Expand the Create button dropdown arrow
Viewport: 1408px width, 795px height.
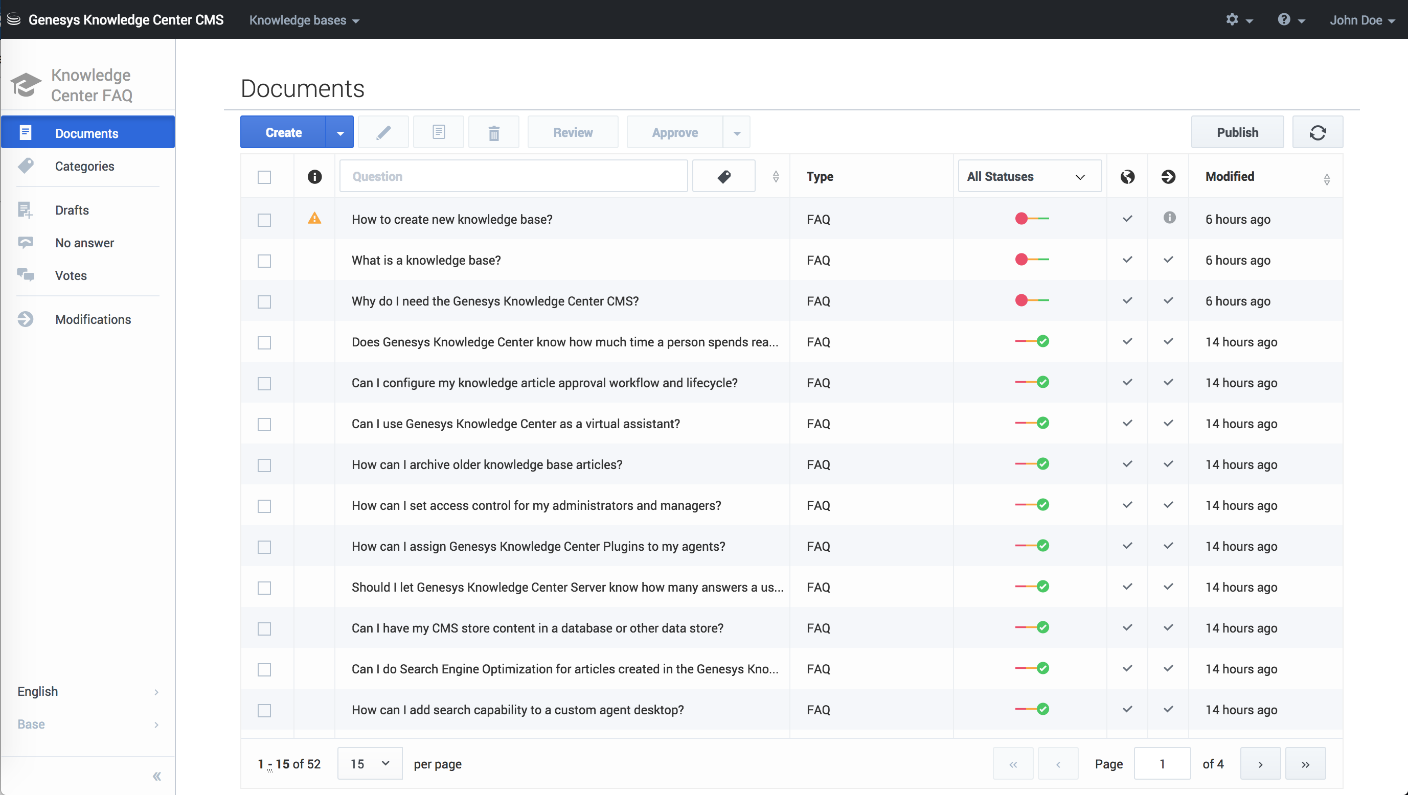click(340, 133)
